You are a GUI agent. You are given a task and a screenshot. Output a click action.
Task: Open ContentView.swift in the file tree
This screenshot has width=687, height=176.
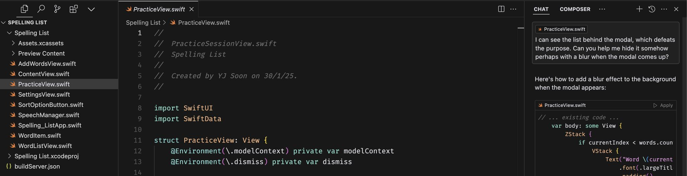point(44,74)
